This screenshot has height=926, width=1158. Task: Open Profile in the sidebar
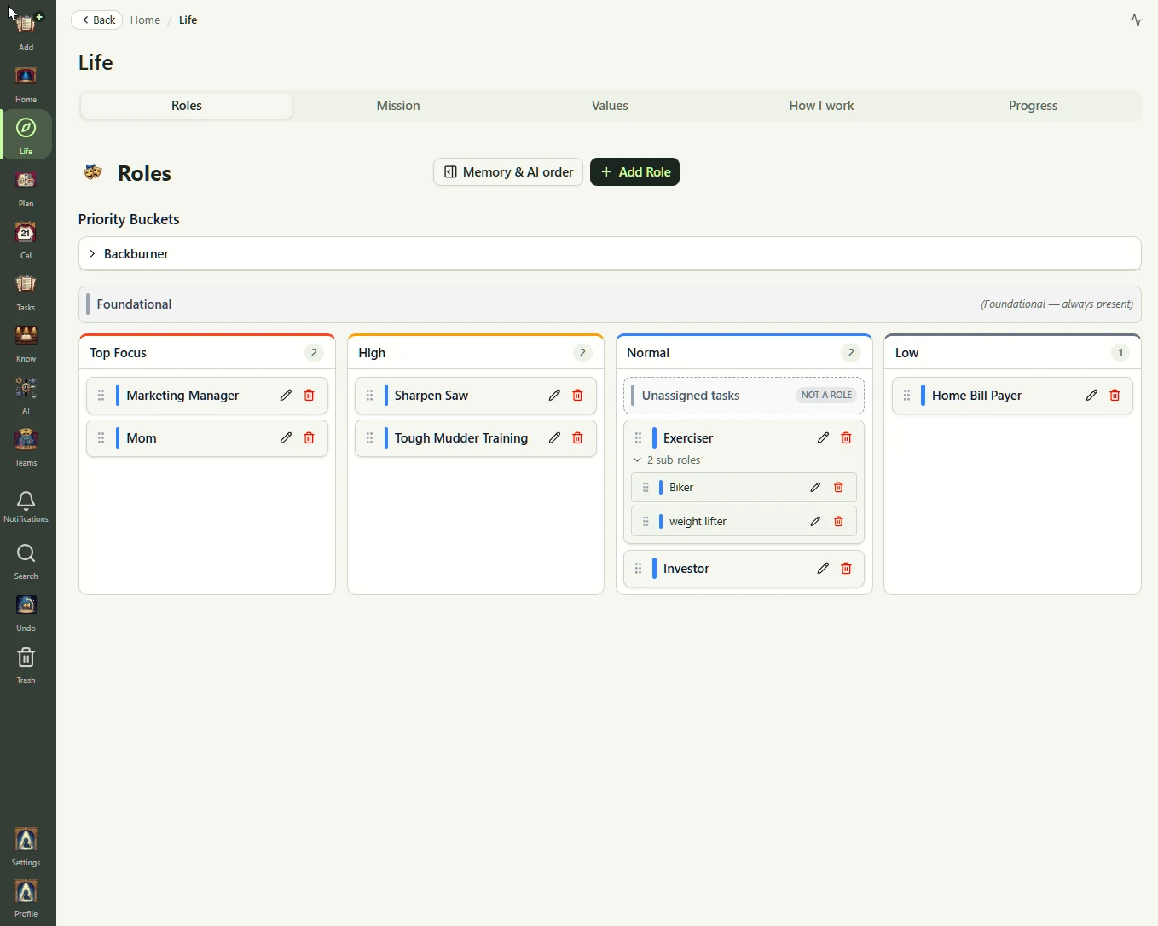(x=26, y=898)
